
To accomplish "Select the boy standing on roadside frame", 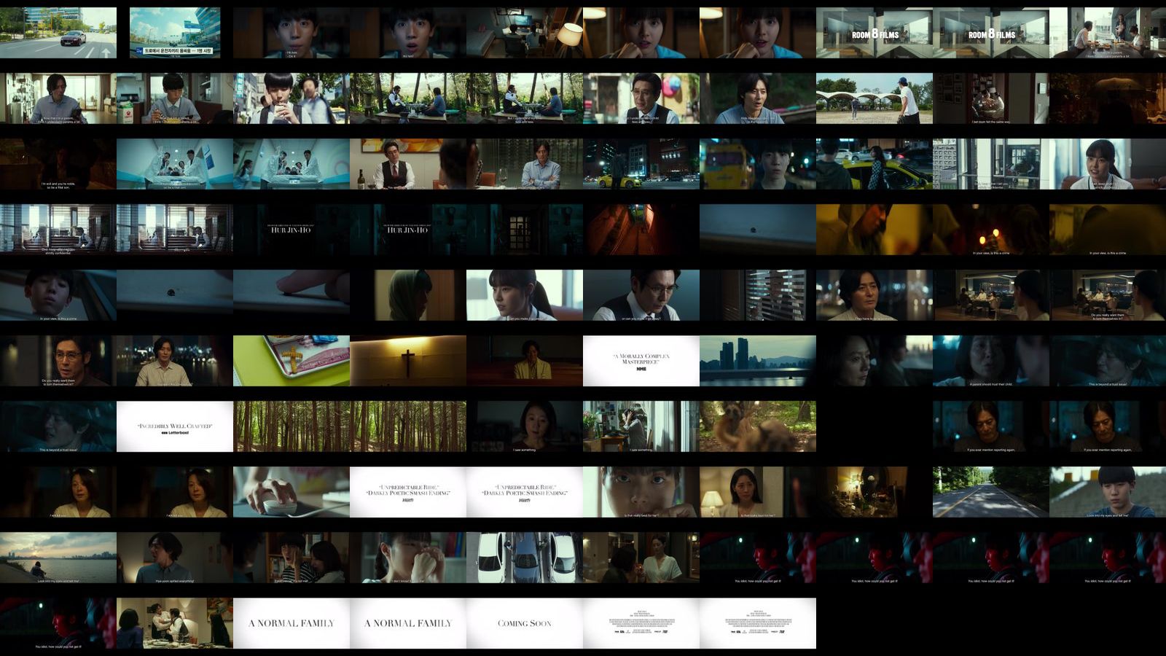I will coord(1108,492).
